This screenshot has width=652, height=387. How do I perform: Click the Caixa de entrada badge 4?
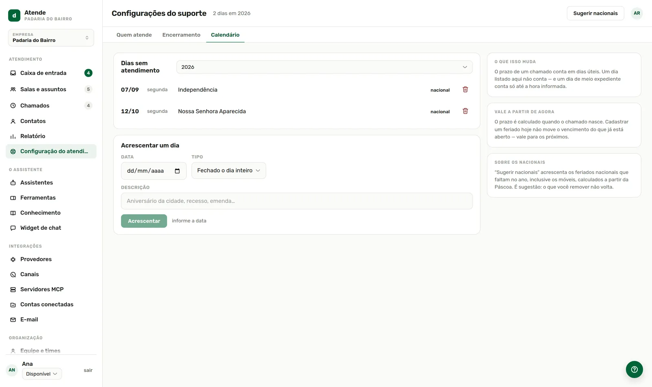click(x=88, y=73)
